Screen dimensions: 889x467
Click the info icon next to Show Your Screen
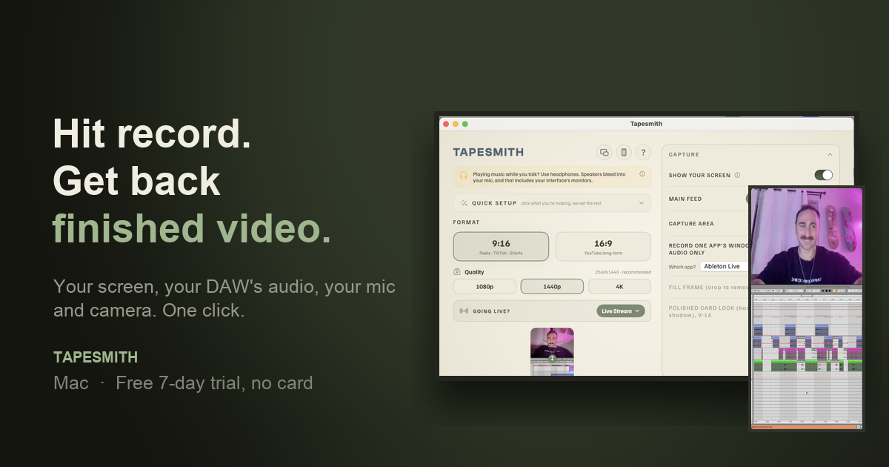[x=737, y=176]
